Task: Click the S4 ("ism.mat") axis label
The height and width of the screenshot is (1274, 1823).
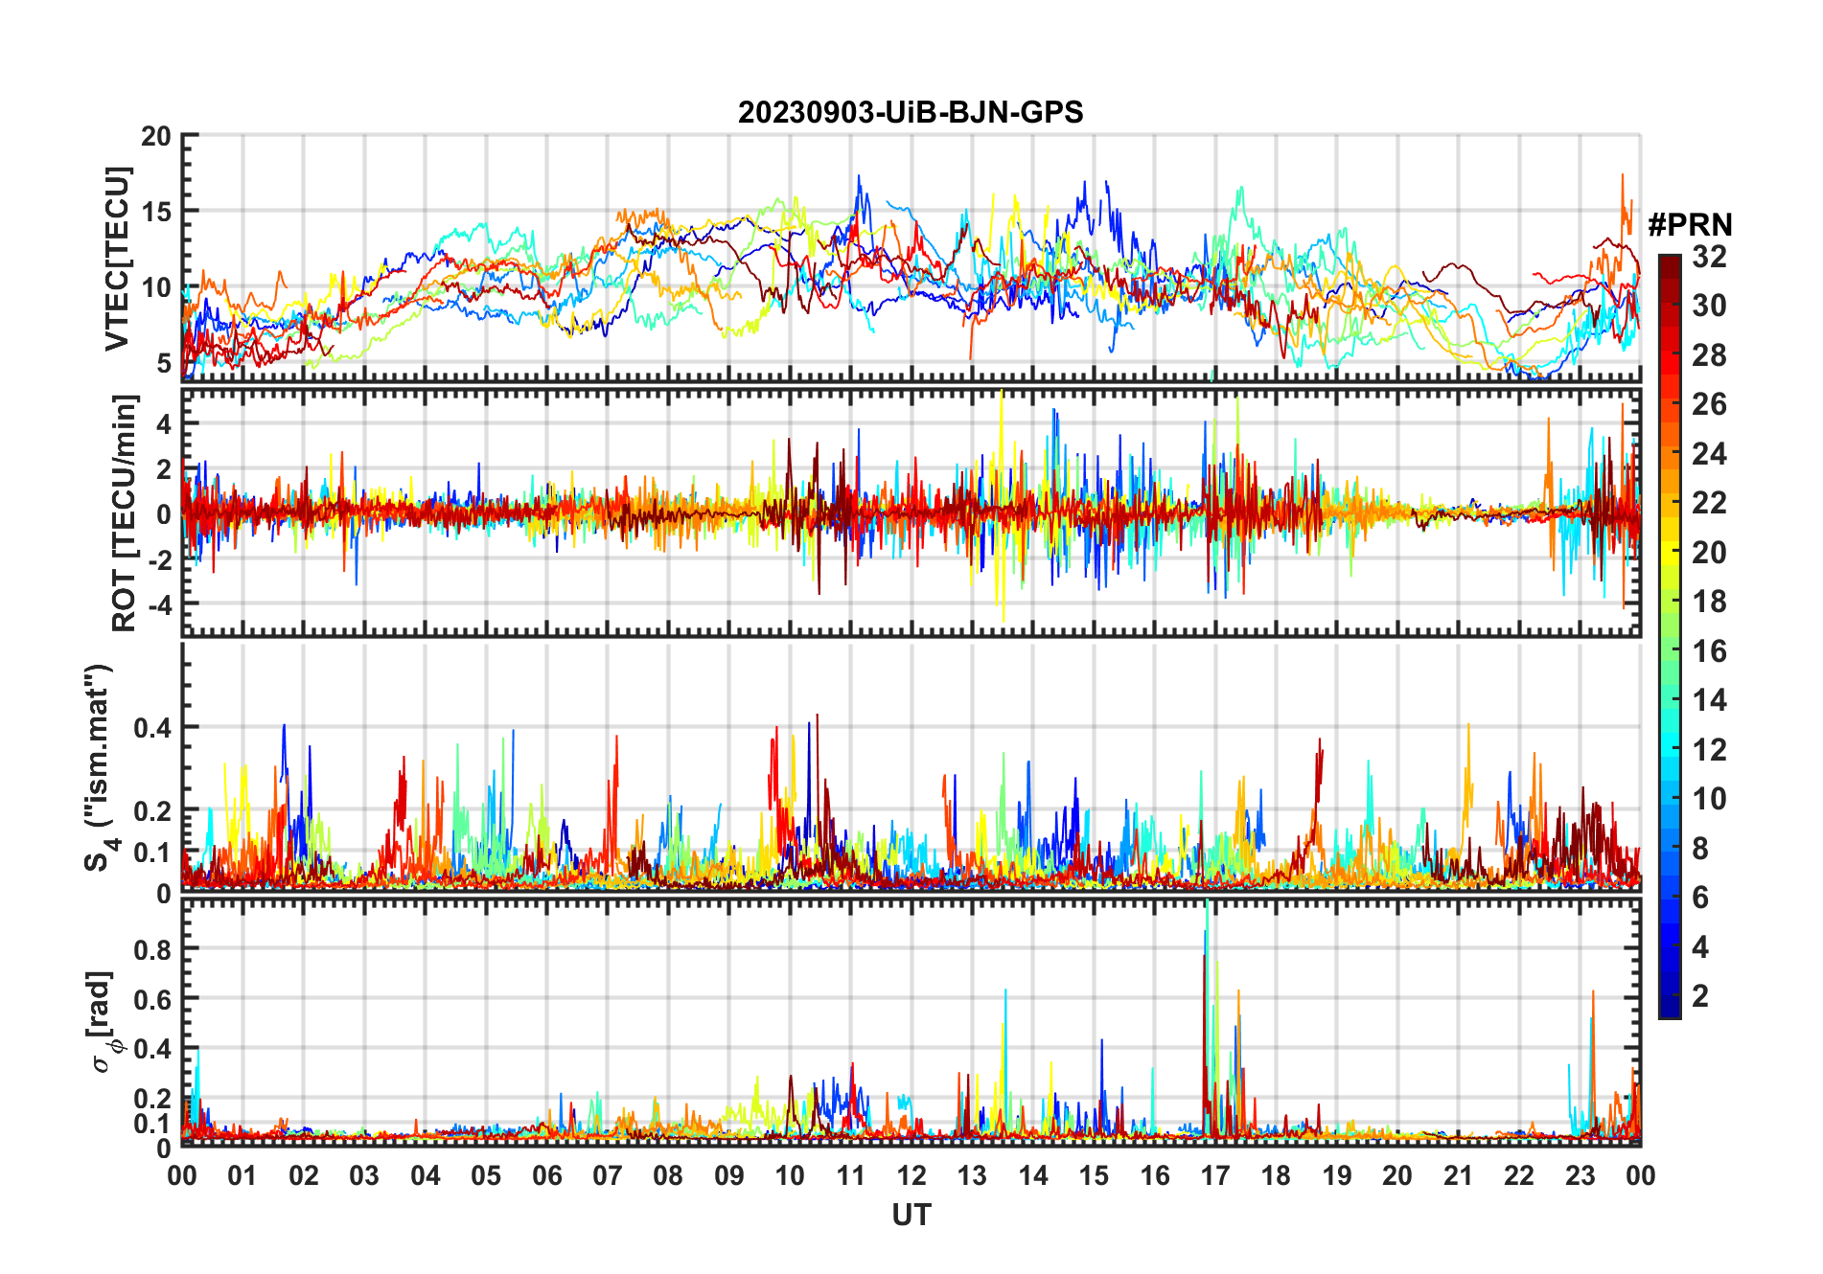Action: (x=98, y=767)
